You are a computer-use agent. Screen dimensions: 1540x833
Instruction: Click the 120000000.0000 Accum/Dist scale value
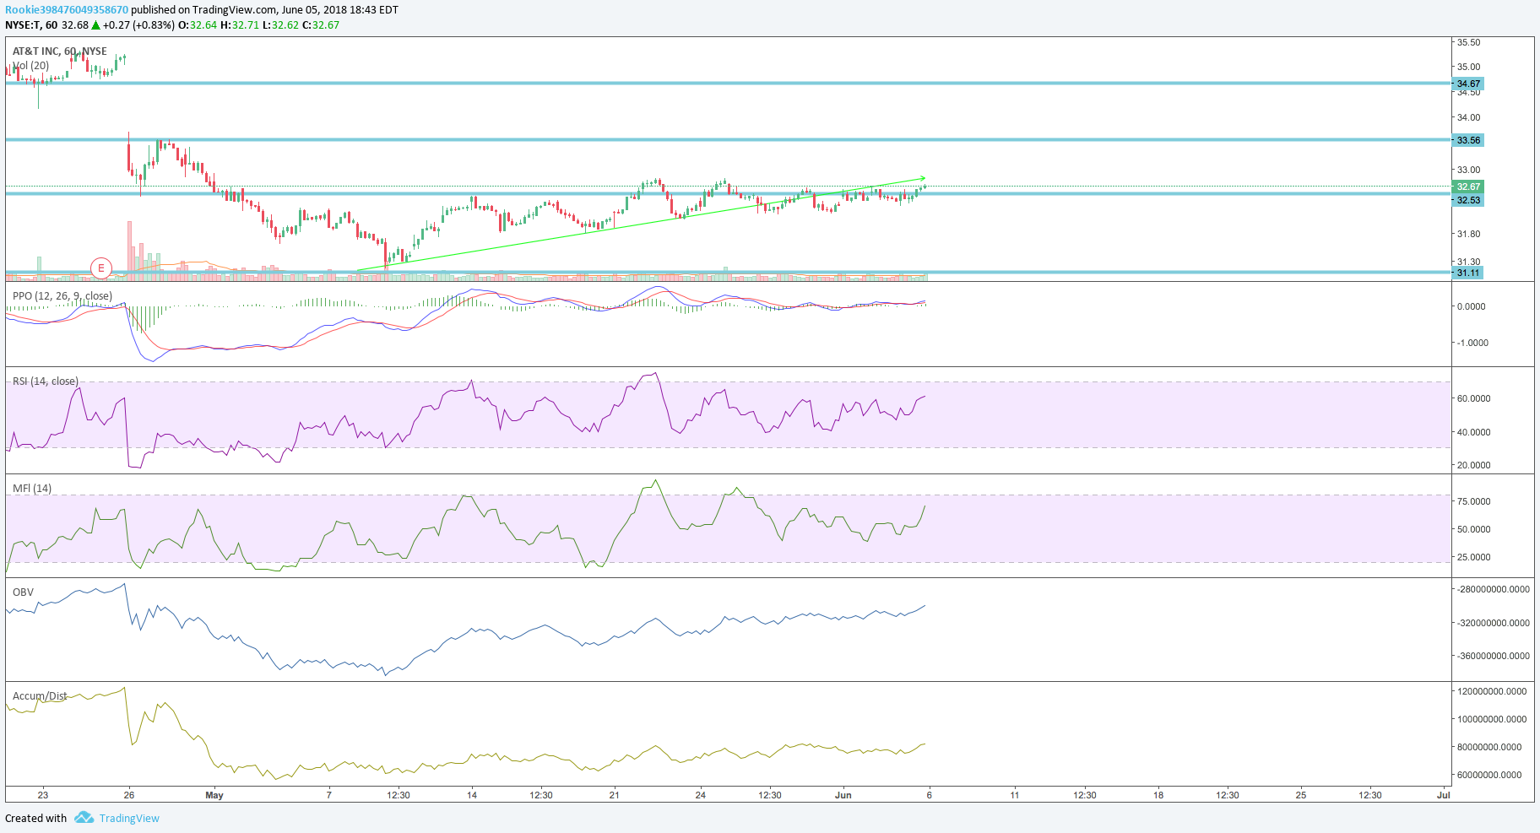[1492, 691]
